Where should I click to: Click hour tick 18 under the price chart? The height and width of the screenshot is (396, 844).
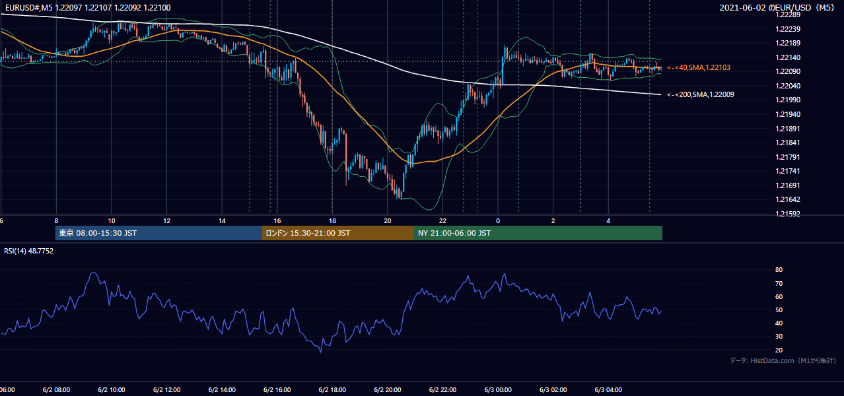(333, 220)
